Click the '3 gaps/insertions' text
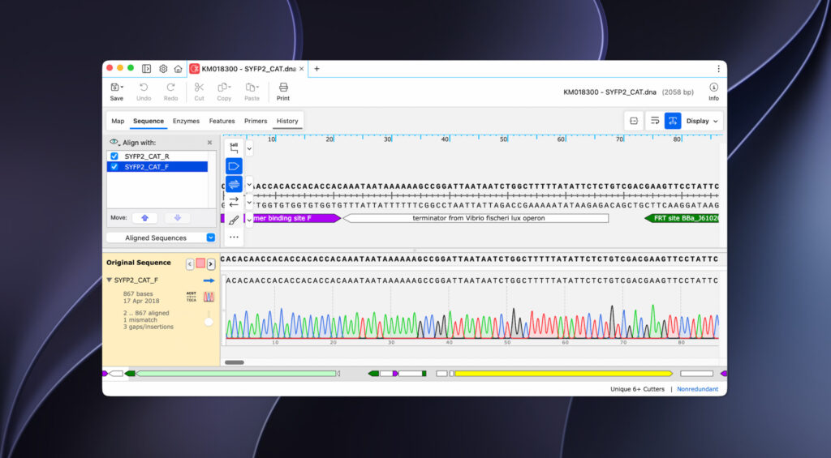This screenshot has height=458, width=831. [x=149, y=327]
